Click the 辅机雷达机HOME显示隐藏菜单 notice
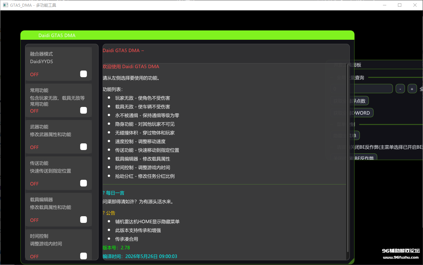This screenshot has height=265, width=423. click(147, 222)
